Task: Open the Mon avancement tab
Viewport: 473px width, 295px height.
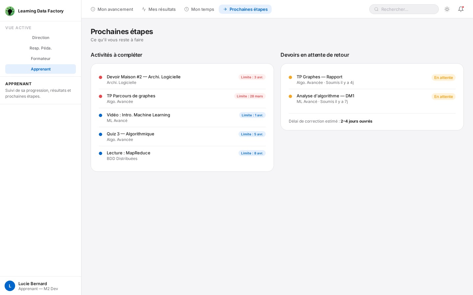Action: click(112, 9)
